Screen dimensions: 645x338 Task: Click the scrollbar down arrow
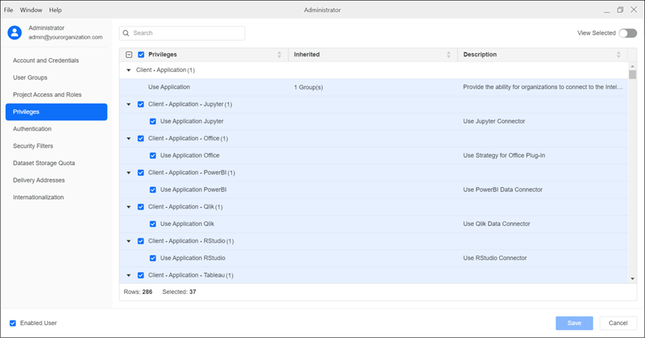click(633, 279)
